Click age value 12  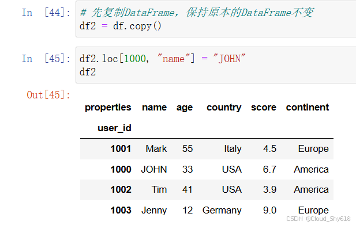pos(188,211)
